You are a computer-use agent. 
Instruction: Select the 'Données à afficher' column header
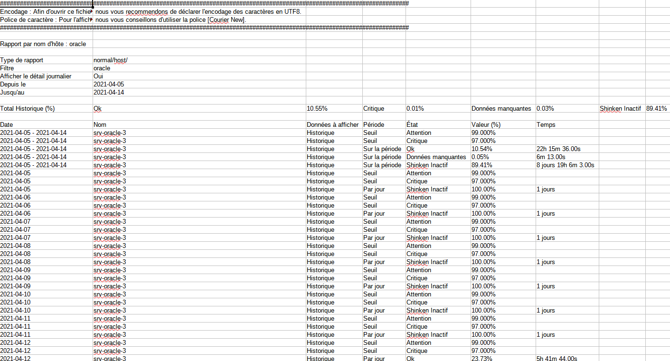[x=333, y=125]
